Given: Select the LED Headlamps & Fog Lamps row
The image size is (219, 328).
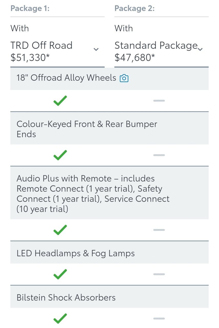Looking at the screenshot, I should (x=109, y=253).
